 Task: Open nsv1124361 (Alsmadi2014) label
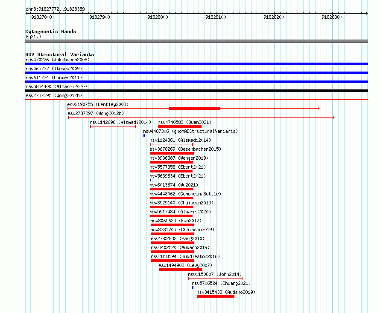180,140
